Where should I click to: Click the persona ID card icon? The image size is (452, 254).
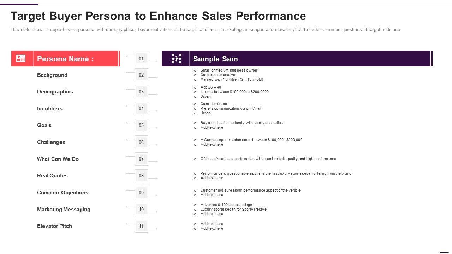click(21, 59)
